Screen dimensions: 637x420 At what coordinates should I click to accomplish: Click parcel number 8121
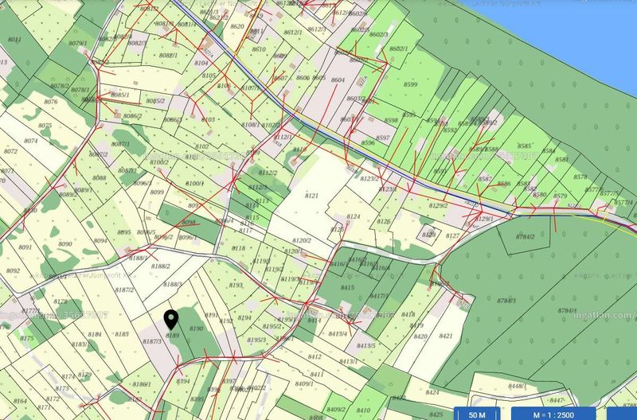click(x=311, y=196)
